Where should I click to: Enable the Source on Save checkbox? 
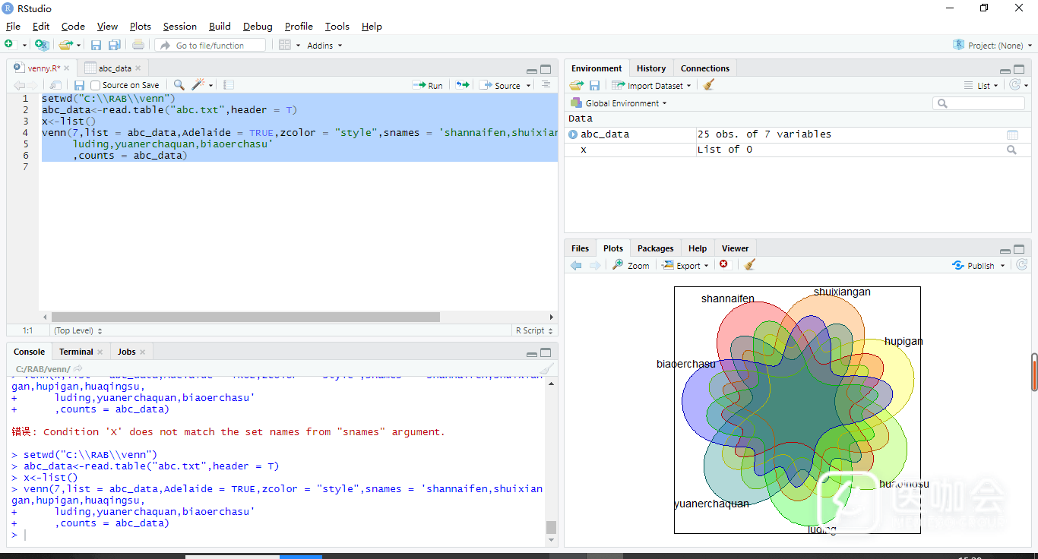click(96, 85)
